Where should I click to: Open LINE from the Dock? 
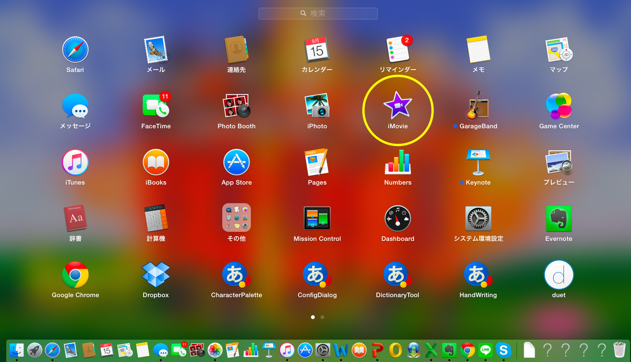pos(486,350)
